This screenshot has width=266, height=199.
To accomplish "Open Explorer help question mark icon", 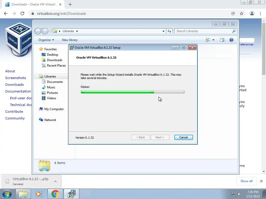I will pyautogui.click(x=231, y=40).
